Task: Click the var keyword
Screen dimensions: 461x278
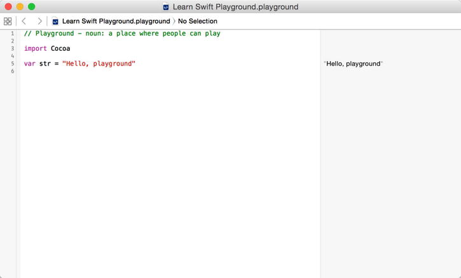Action: (x=30, y=64)
